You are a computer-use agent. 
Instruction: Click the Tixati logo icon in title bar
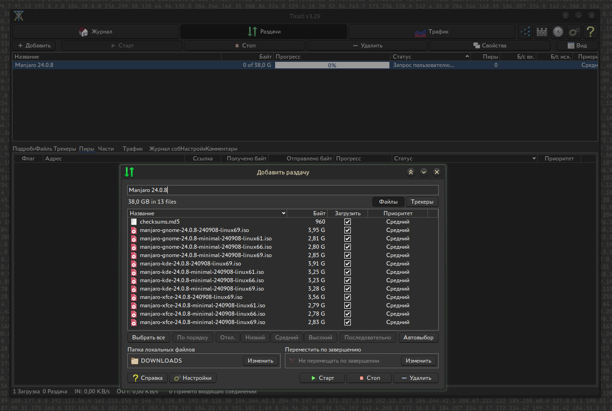tap(19, 16)
